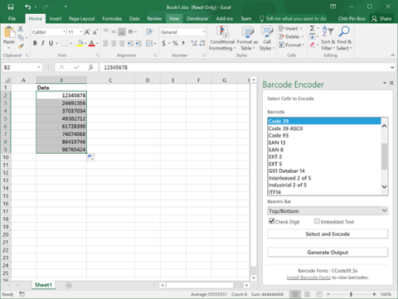Click the Comma Style icon

pyautogui.click(x=183, y=43)
